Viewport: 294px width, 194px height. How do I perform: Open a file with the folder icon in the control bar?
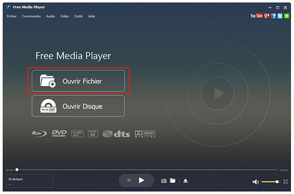pyautogui.click(x=172, y=181)
